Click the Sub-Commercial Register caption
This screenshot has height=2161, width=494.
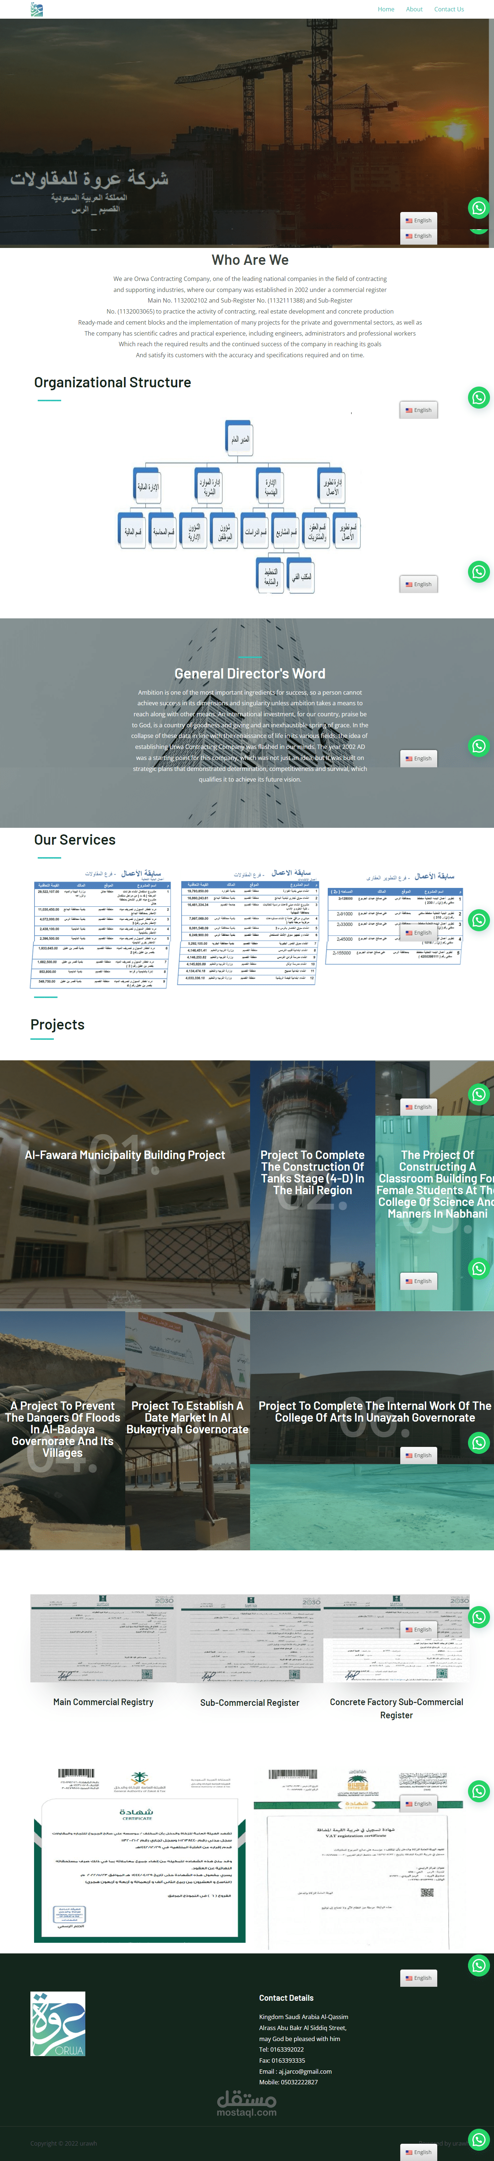(x=249, y=1703)
